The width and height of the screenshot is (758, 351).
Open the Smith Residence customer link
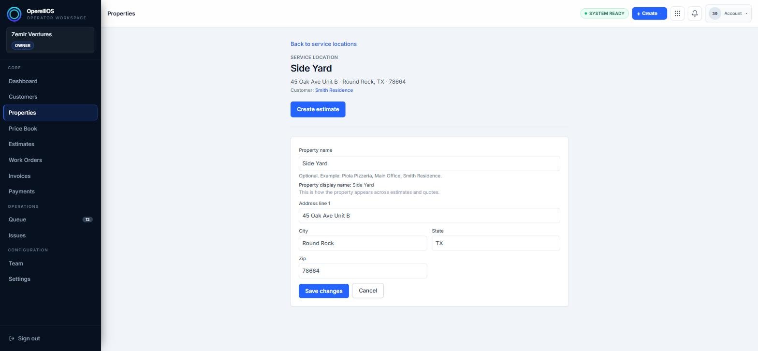point(334,90)
